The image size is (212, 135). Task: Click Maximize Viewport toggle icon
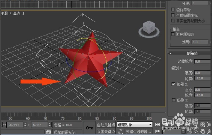[209, 125]
